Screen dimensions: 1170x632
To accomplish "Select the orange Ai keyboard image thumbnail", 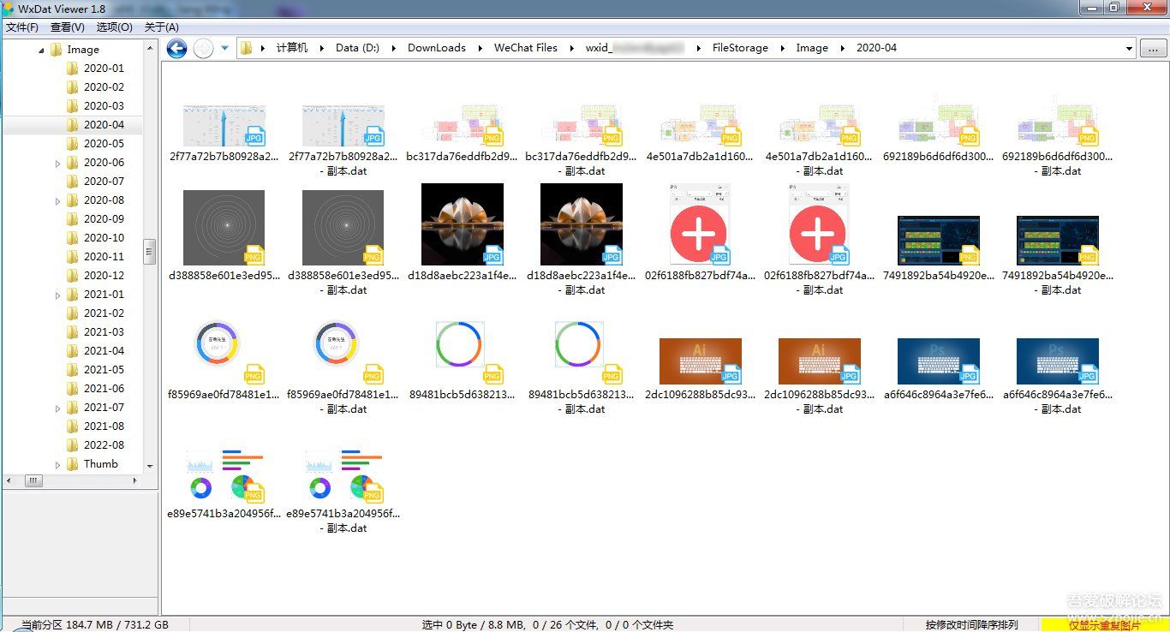I will 701,361.
